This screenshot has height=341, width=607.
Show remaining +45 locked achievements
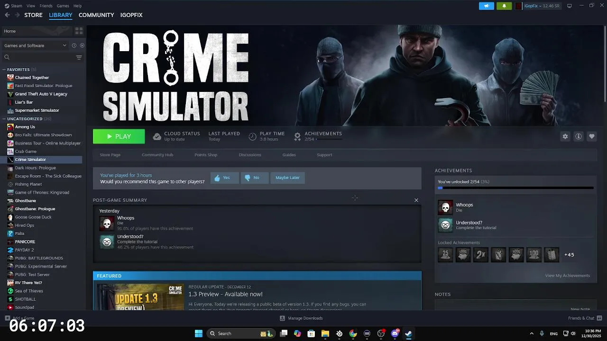569,255
